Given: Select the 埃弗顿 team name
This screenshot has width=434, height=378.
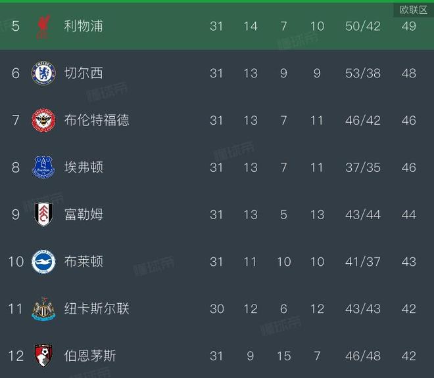Looking at the screenshot, I should (x=84, y=168).
